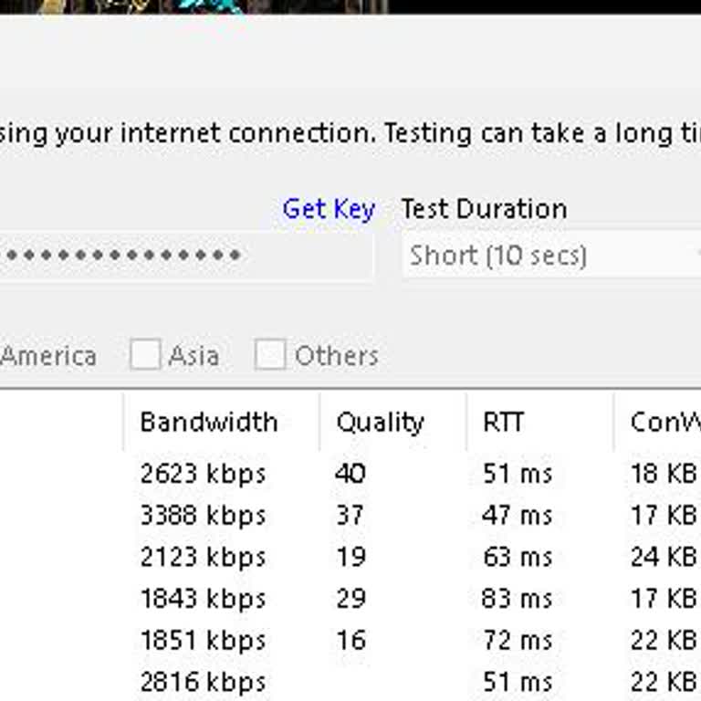Click the 24 KB cell
701x701 pixels.
pos(664,557)
